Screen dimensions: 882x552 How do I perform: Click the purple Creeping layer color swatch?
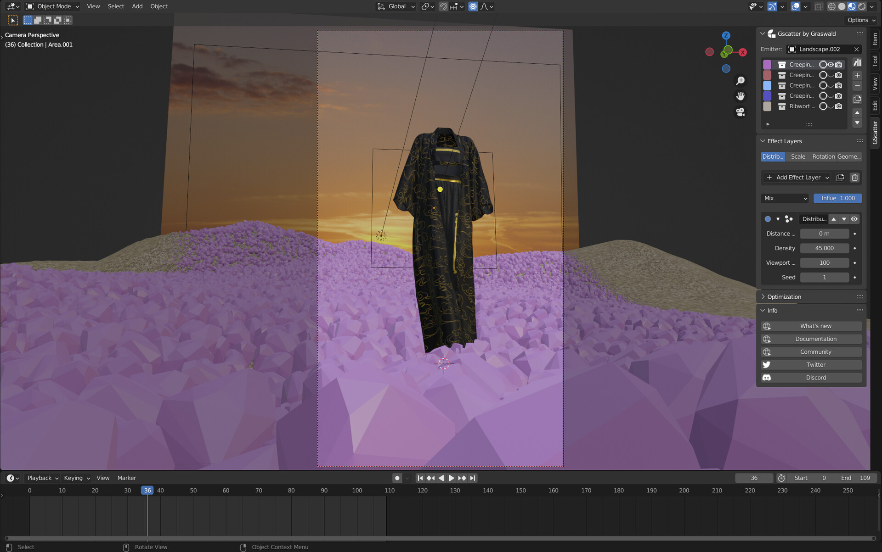tap(767, 65)
